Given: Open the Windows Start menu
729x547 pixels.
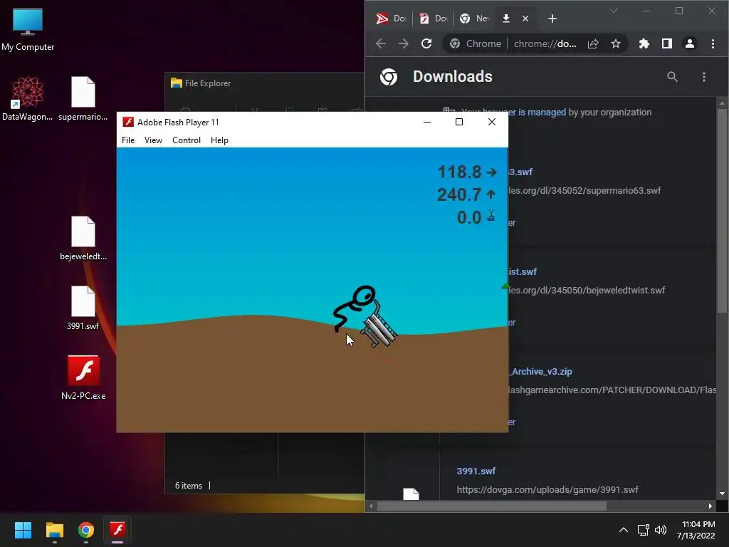Looking at the screenshot, I should click(23, 530).
